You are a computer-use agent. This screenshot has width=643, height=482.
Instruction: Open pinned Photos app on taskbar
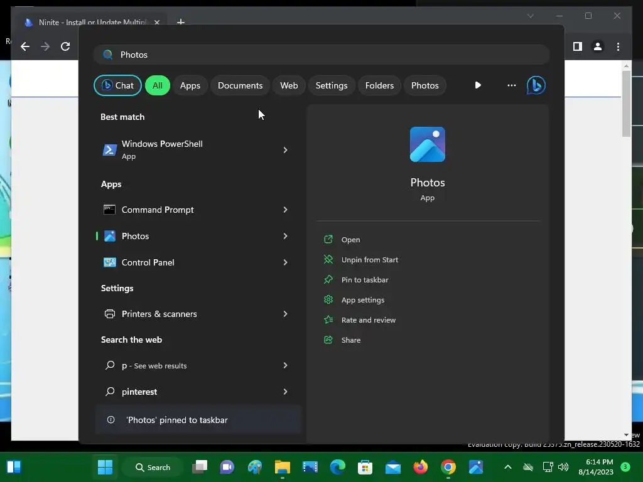click(476, 467)
